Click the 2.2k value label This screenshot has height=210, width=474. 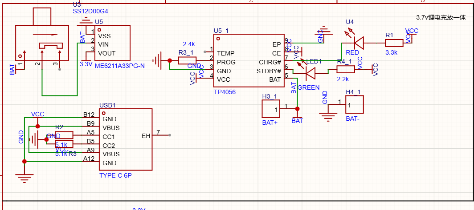[x=343, y=79]
